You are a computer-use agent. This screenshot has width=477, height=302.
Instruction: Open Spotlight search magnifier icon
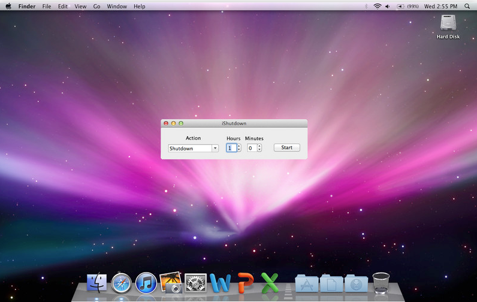(467, 6)
